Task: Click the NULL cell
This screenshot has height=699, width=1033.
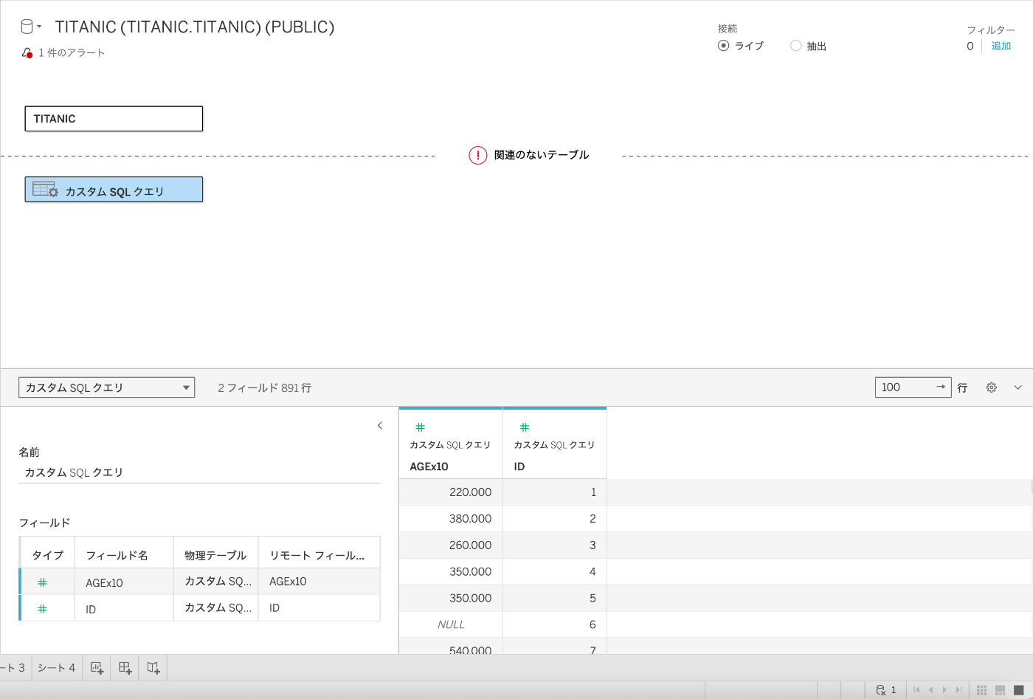Action: (451, 624)
